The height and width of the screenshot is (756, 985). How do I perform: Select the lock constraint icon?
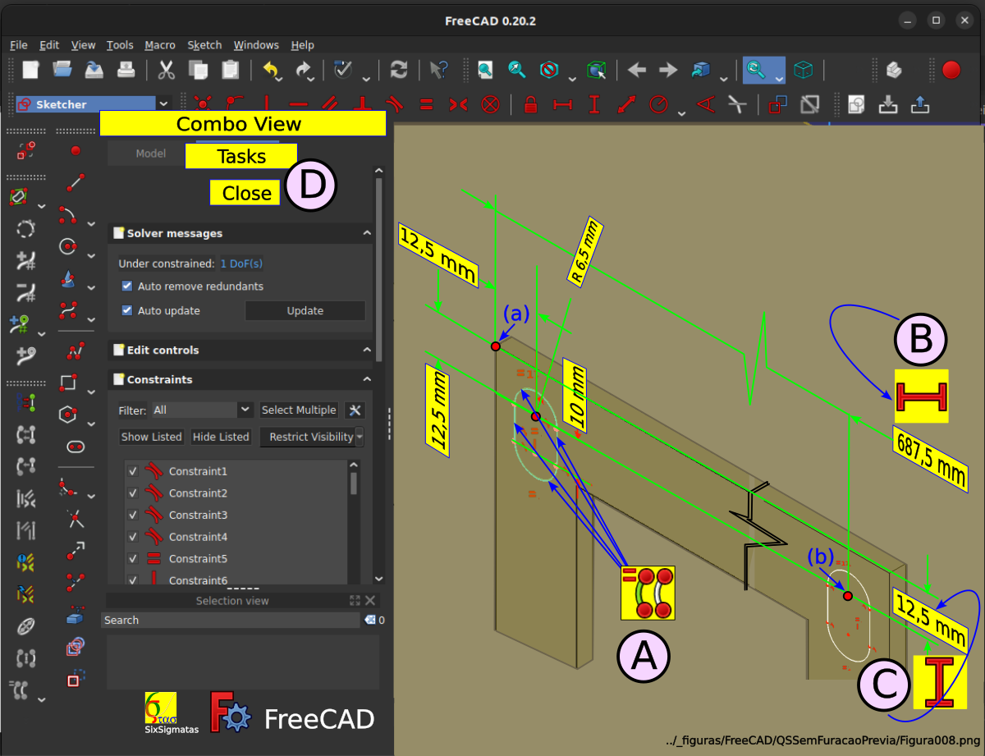[530, 104]
